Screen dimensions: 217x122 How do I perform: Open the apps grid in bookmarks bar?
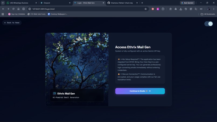(x=3, y=14)
